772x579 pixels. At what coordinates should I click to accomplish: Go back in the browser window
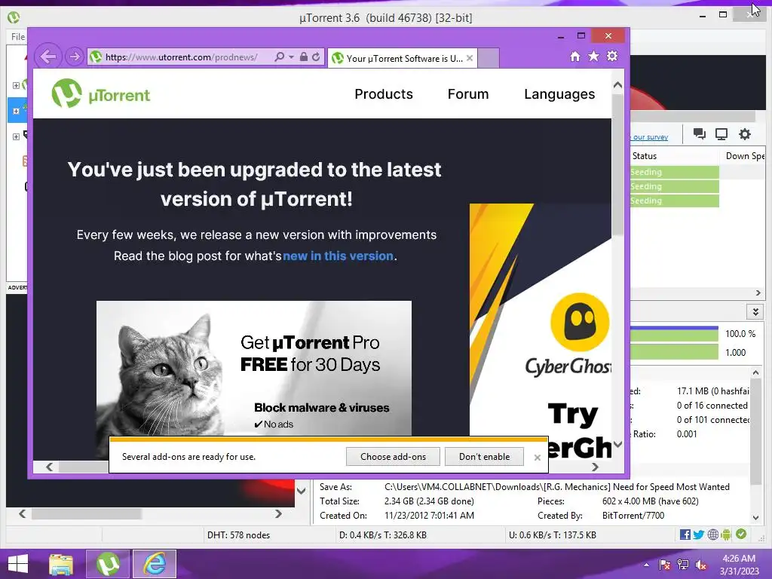tap(47, 57)
